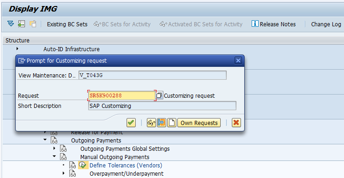
Task: Click the Release Notes info icon
Action: tap(255, 24)
